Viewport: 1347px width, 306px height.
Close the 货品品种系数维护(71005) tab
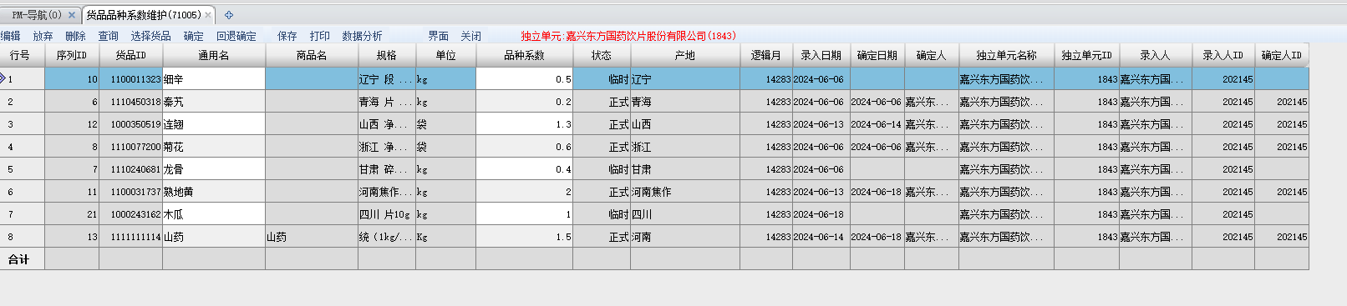point(208,15)
